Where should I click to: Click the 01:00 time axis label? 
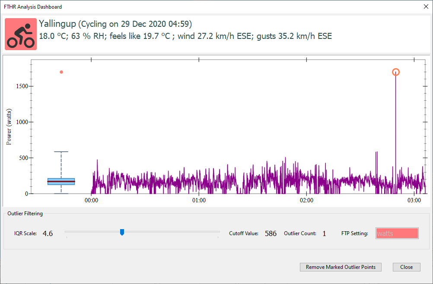(x=199, y=200)
